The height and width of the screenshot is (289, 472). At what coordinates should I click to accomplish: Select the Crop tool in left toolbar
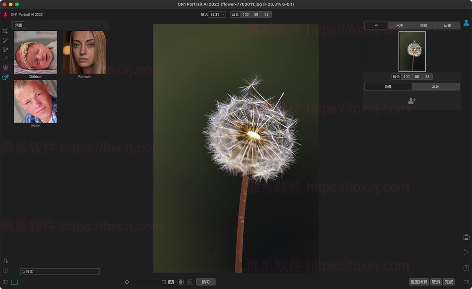click(6, 31)
